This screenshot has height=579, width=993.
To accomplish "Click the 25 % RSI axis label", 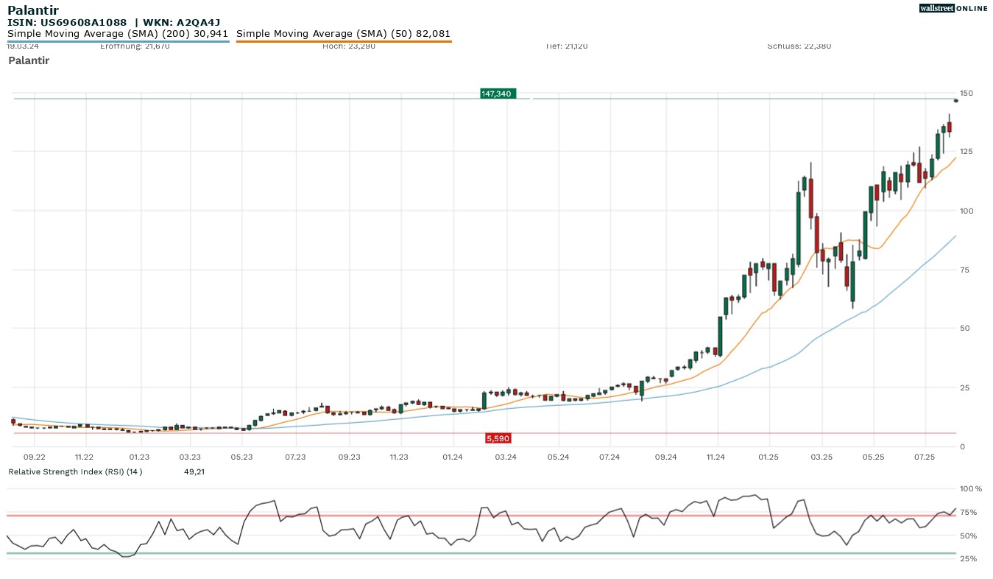I will click(x=969, y=558).
